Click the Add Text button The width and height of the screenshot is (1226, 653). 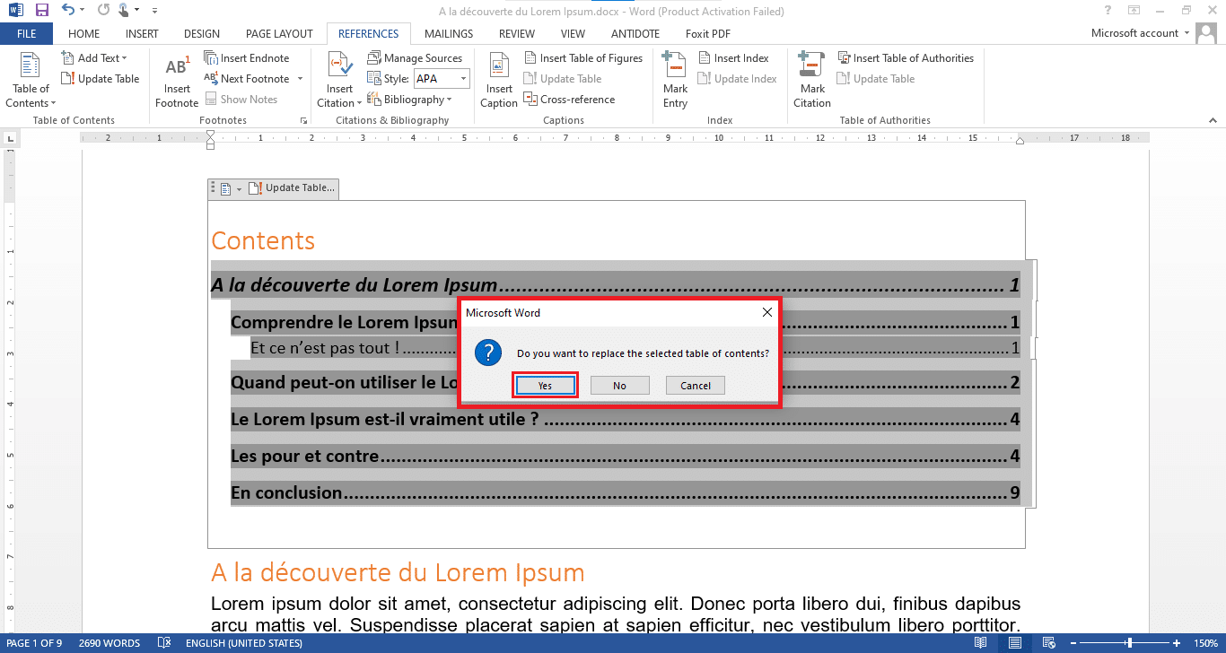(x=94, y=58)
